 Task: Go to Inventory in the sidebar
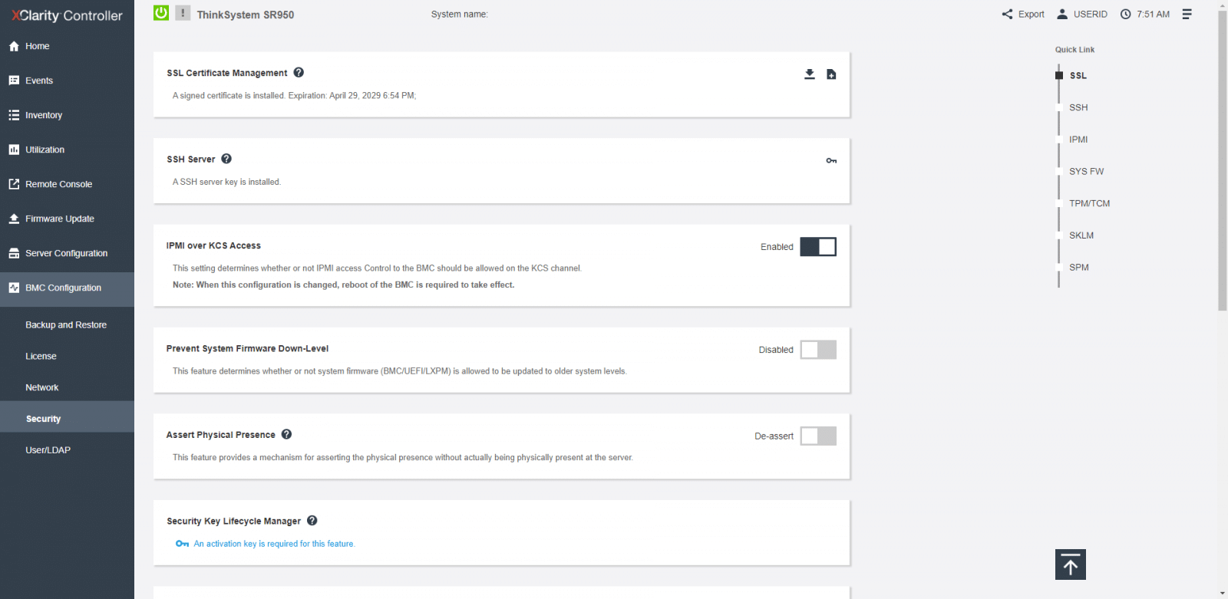(x=67, y=115)
